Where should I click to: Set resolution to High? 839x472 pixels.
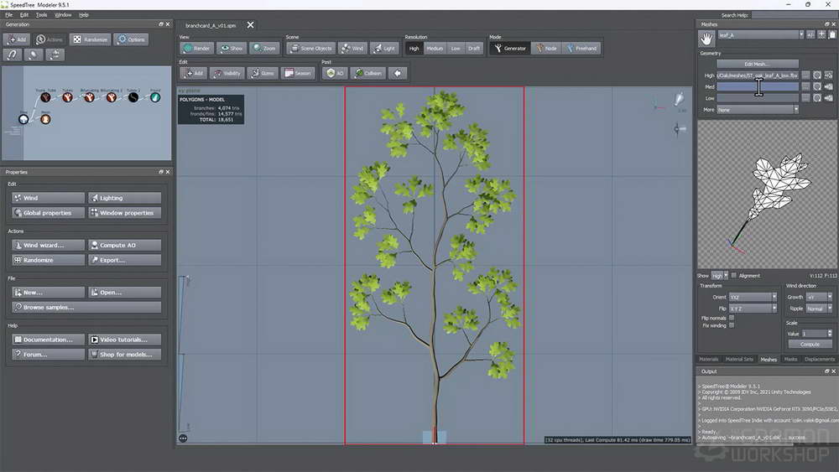click(414, 48)
